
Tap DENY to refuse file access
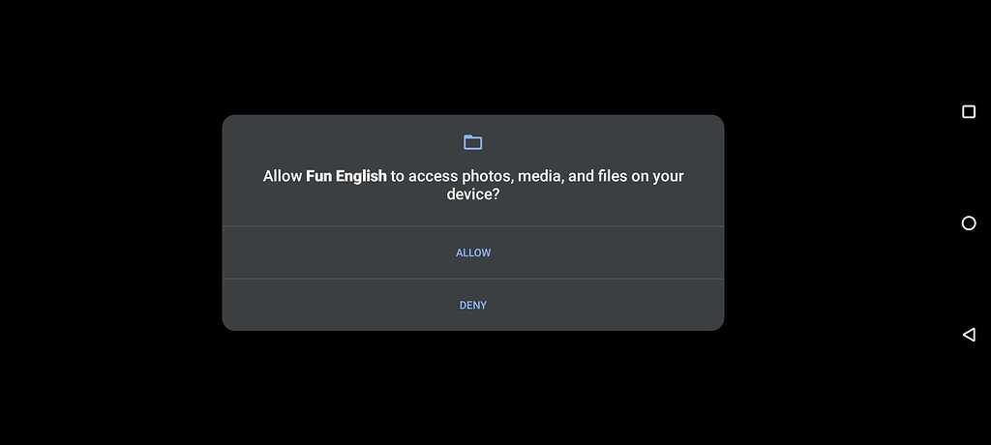[472, 306]
